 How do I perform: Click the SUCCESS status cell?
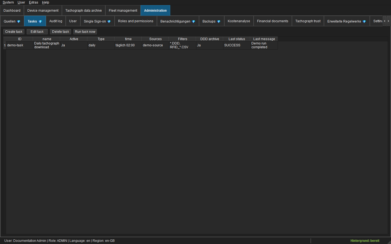pyautogui.click(x=237, y=45)
